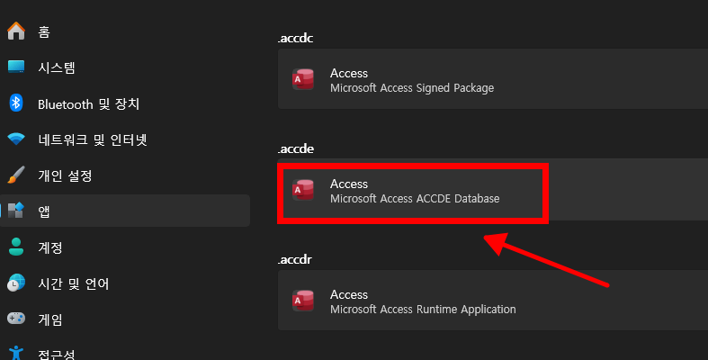Screen dimensions: 708x360
Task: Click the game controller icon for 게임
Action: (x=16, y=319)
